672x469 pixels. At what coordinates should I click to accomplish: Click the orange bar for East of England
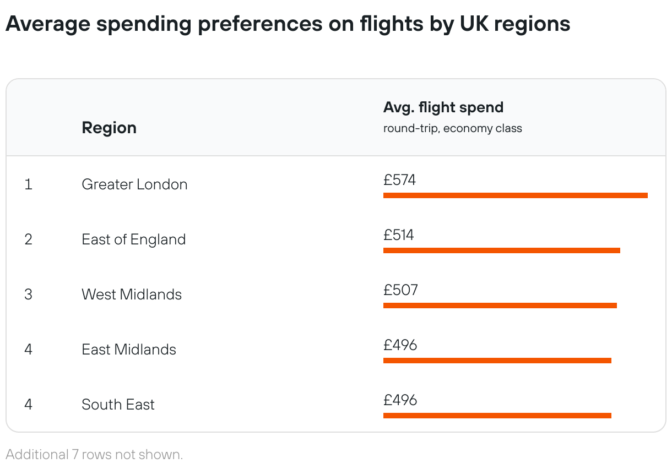(x=501, y=250)
